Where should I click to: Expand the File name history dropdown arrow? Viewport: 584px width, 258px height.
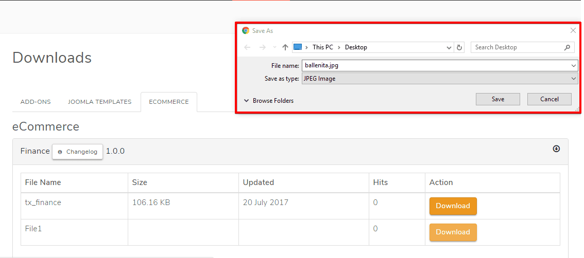(574, 66)
